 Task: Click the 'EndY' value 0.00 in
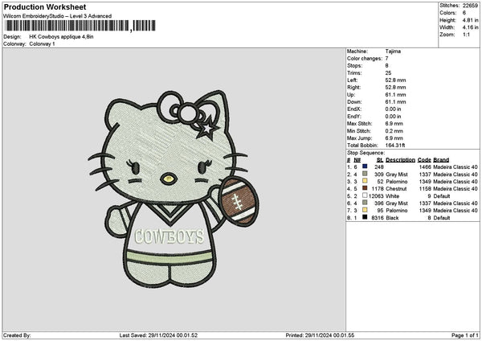pyautogui.click(x=393, y=117)
